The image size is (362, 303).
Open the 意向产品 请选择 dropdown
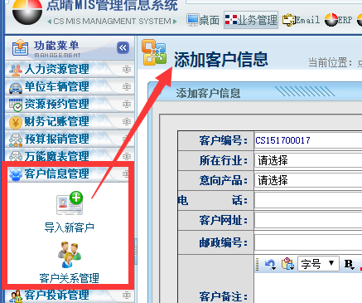pyautogui.click(x=308, y=180)
